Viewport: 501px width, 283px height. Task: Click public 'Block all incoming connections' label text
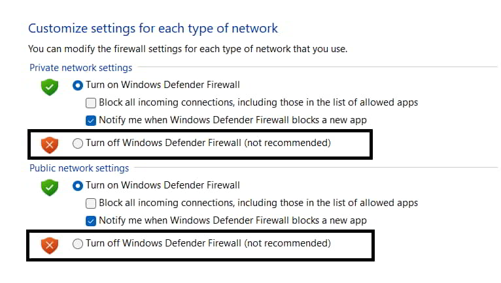tap(258, 203)
